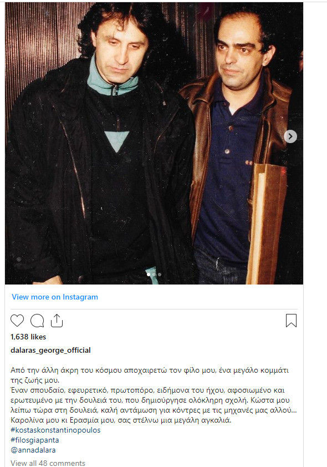The width and height of the screenshot is (327, 467).
Task: Click the caption line mentioning Καρολίνα
Action: pos(121,420)
